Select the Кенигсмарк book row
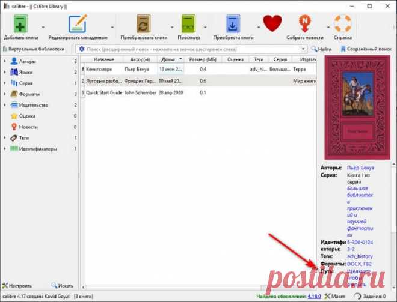Image resolution: width=397 pixels, height=302 pixels. (198, 69)
